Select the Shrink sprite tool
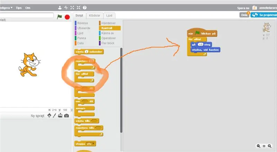The width and height of the screenshot is (277, 152). coord(79,8)
